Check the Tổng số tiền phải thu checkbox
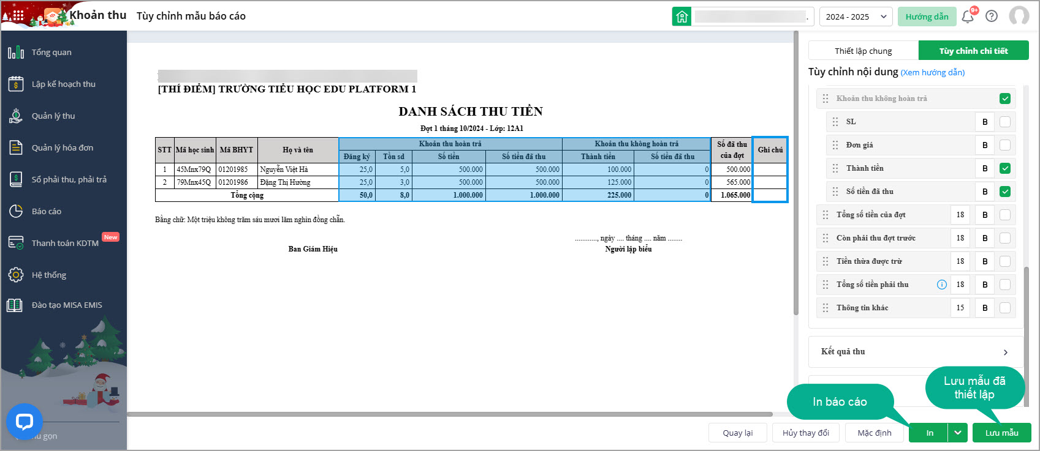The width and height of the screenshot is (1040, 451). (1005, 285)
